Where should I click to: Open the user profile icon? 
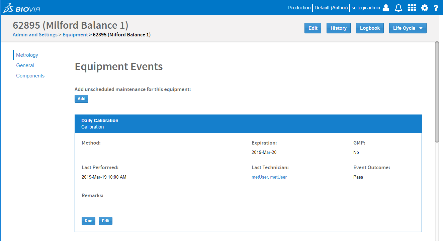[386, 8]
